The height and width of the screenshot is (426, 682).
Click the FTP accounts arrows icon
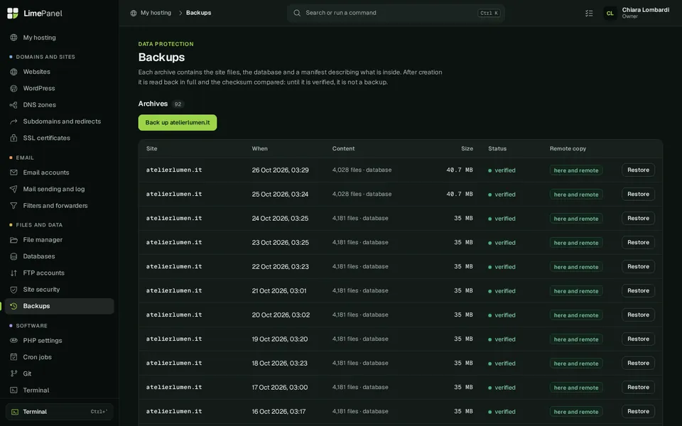coord(14,273)
